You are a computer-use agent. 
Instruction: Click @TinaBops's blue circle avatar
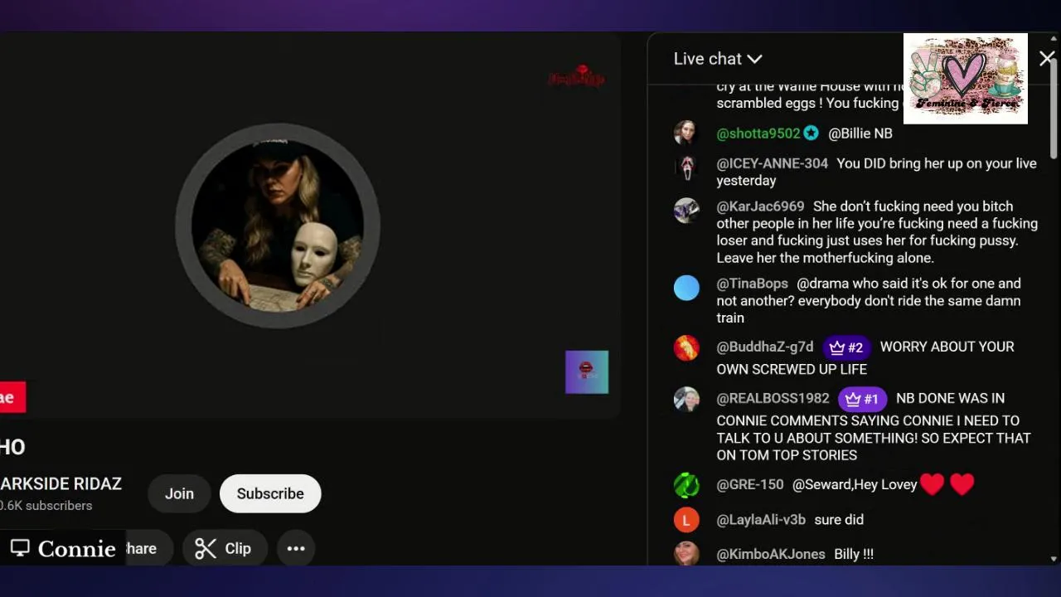point(686,288)
